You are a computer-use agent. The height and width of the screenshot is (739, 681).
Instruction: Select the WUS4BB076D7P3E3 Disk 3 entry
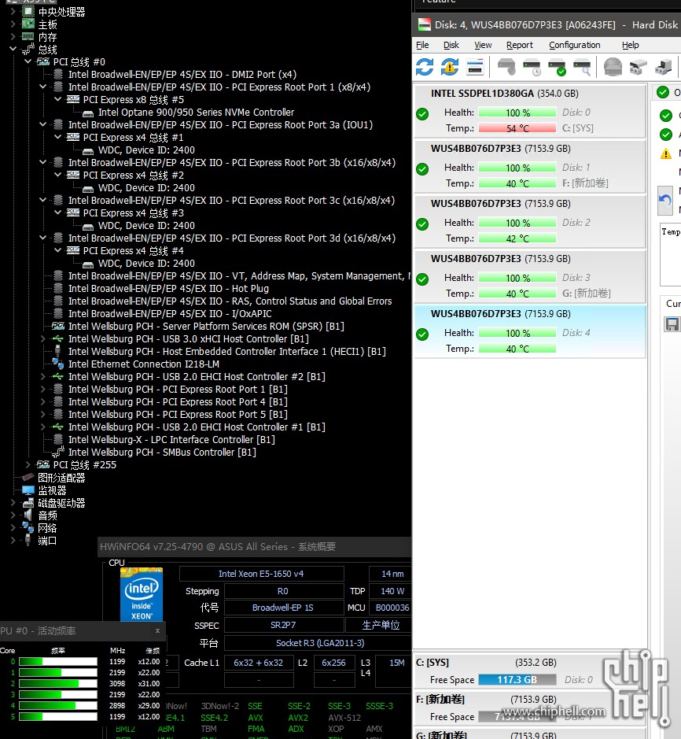tap(529, 277)
